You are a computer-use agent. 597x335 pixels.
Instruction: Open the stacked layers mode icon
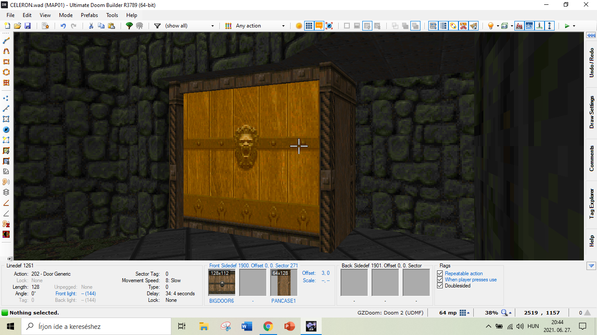[7, 192]
